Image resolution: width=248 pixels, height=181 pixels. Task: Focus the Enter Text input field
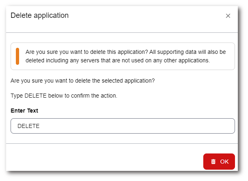pos(122,126)
